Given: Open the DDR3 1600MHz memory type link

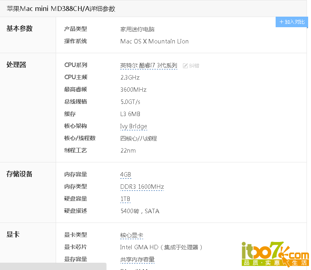Looking at the screenshot, I should tap(142, 187).
